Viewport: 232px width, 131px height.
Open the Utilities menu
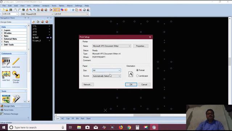click(36, 6)
